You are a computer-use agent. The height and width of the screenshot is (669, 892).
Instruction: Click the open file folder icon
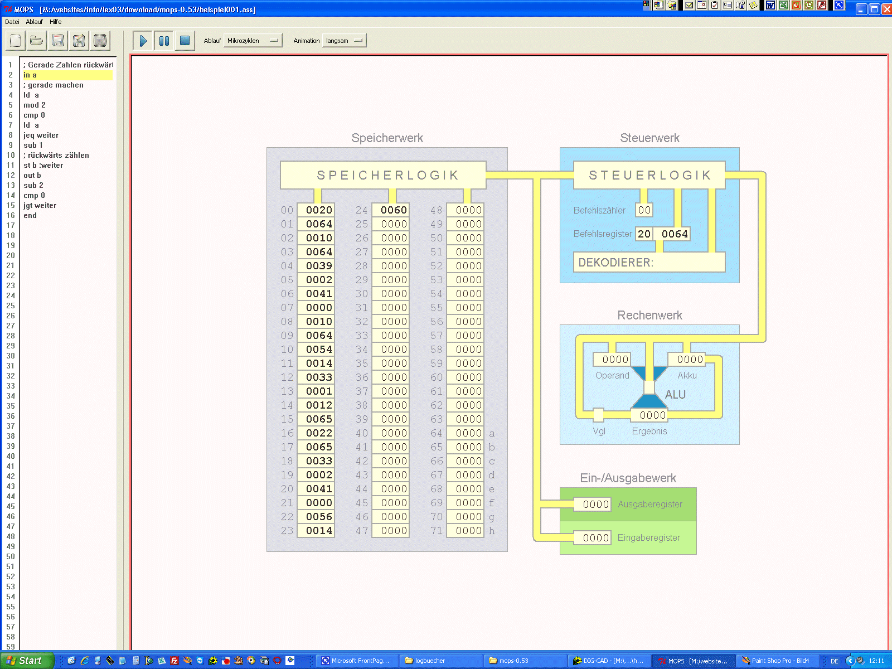pos(37,41)
